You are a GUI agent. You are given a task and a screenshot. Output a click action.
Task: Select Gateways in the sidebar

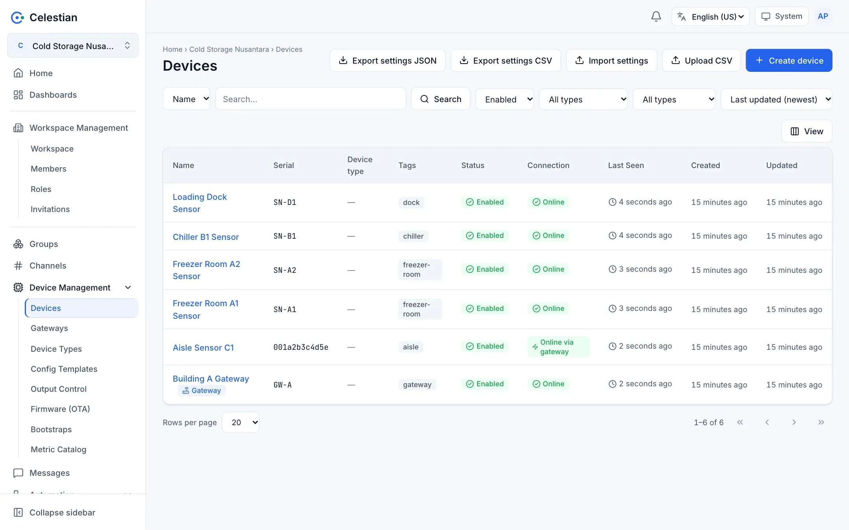coord(49,328)
